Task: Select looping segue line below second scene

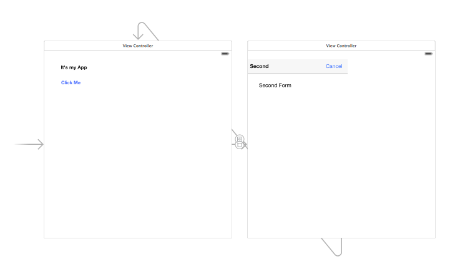Action: click(332, 247)
